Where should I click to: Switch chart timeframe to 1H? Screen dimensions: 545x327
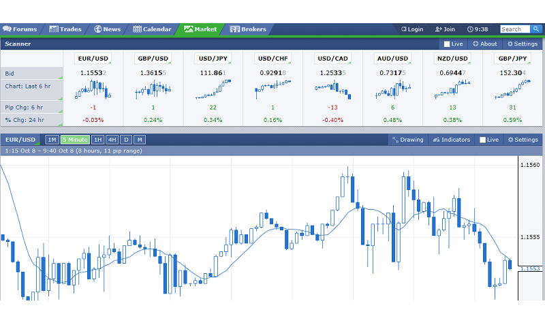(x=97, y=140)
